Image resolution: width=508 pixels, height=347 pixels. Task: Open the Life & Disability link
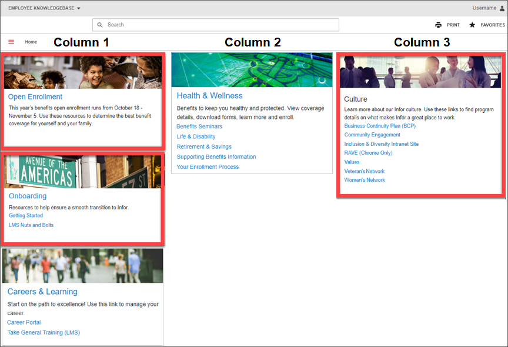click(x=196, y=136)
